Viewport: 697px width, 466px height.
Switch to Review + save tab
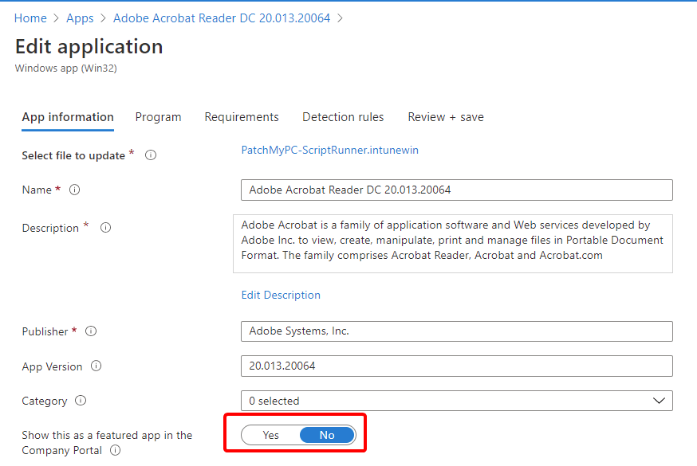(x=446, y=117)
